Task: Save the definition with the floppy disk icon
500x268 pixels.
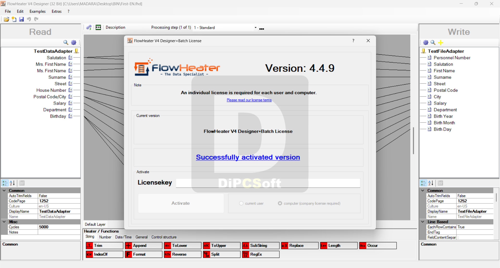Action: coord(22,19)
